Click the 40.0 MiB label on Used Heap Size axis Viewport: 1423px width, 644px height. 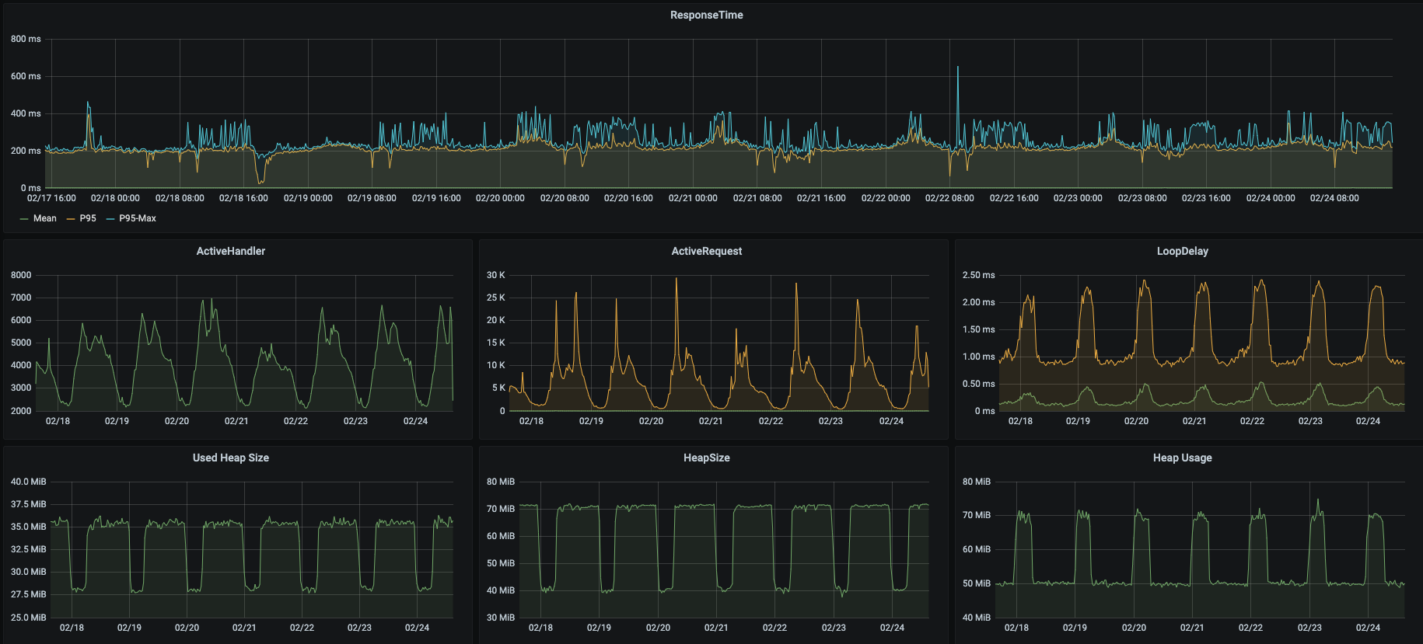(28, 482)
